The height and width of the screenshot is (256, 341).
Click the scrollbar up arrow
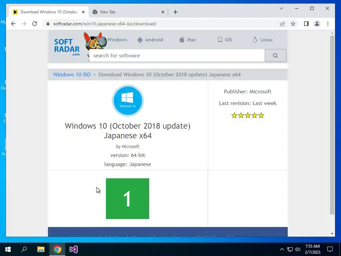pos(332,33)
